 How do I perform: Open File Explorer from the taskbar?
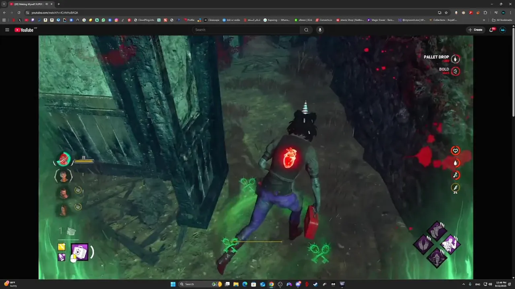click(x=236, y=284)
